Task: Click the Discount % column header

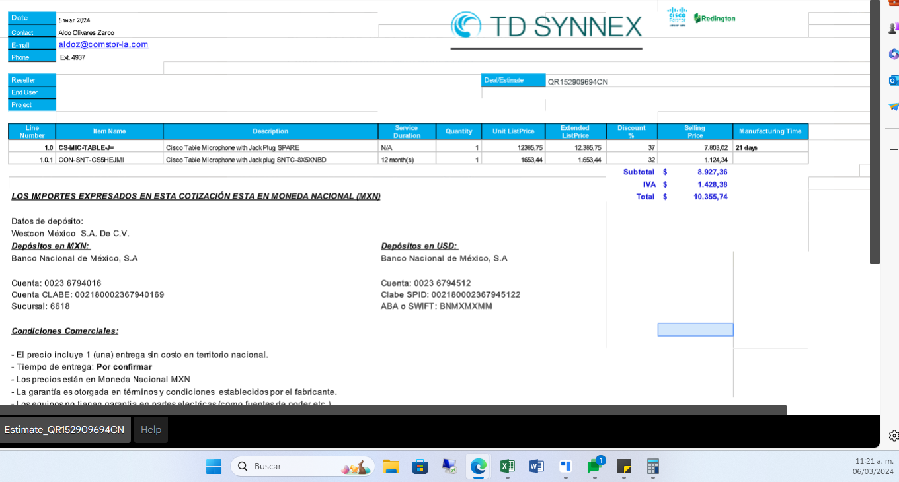Action: 631,131
